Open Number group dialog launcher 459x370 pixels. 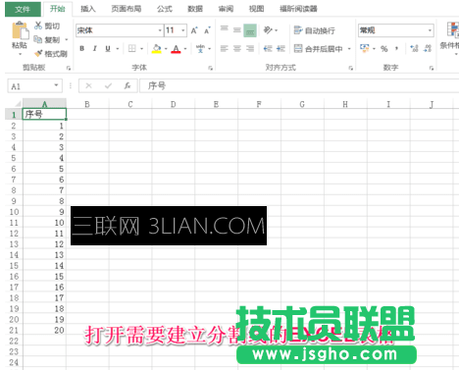pyautogui.click(x=432, y=68)
